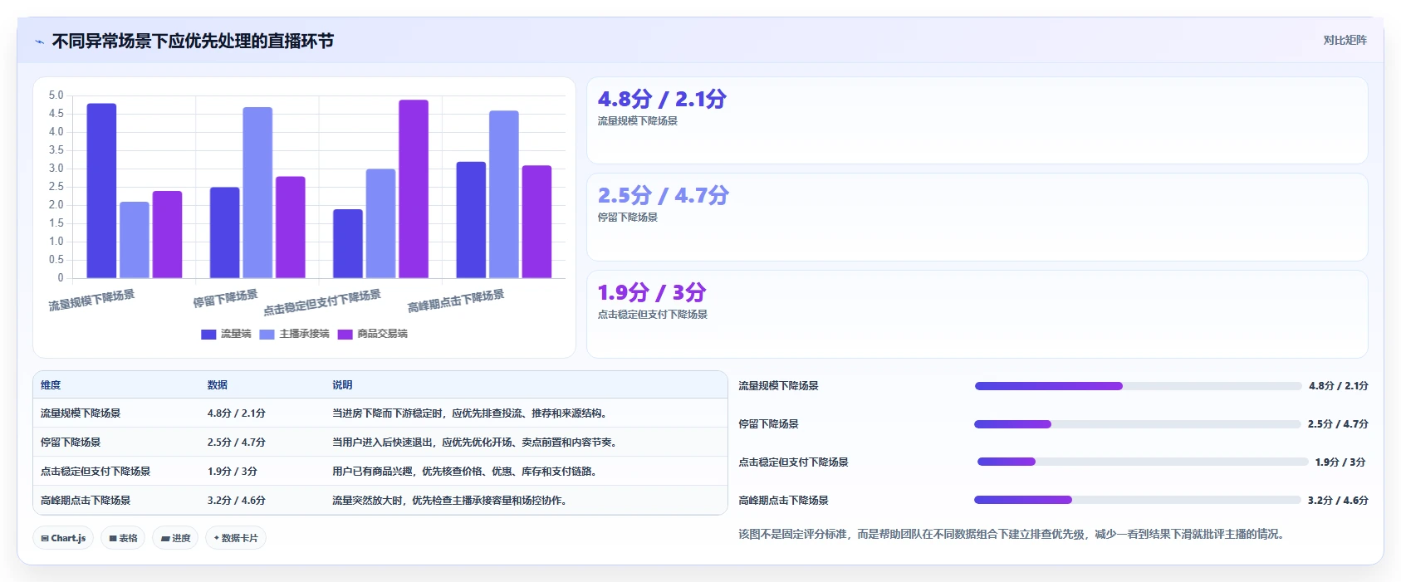Click the table cell 4.8分 / 2.1分
Screen dimensions: 1401x582
pyautogui.click(x=237, y=413)
